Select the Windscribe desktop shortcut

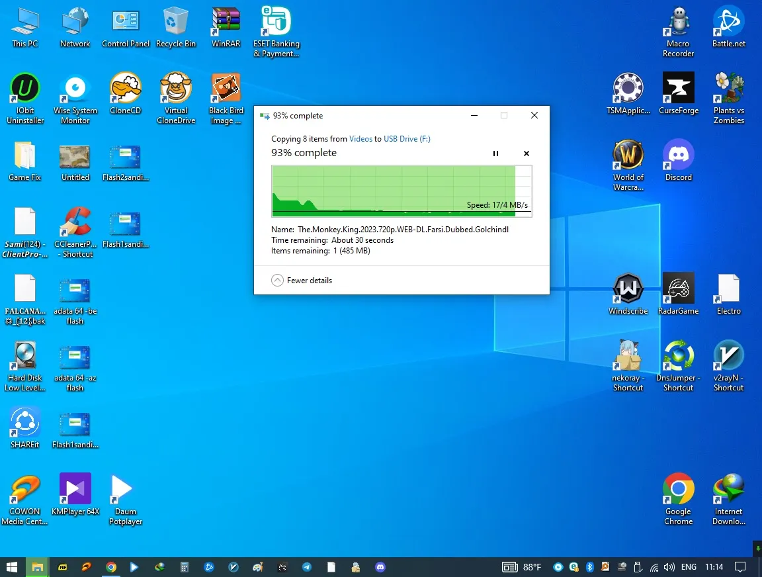tap(628, 294)
